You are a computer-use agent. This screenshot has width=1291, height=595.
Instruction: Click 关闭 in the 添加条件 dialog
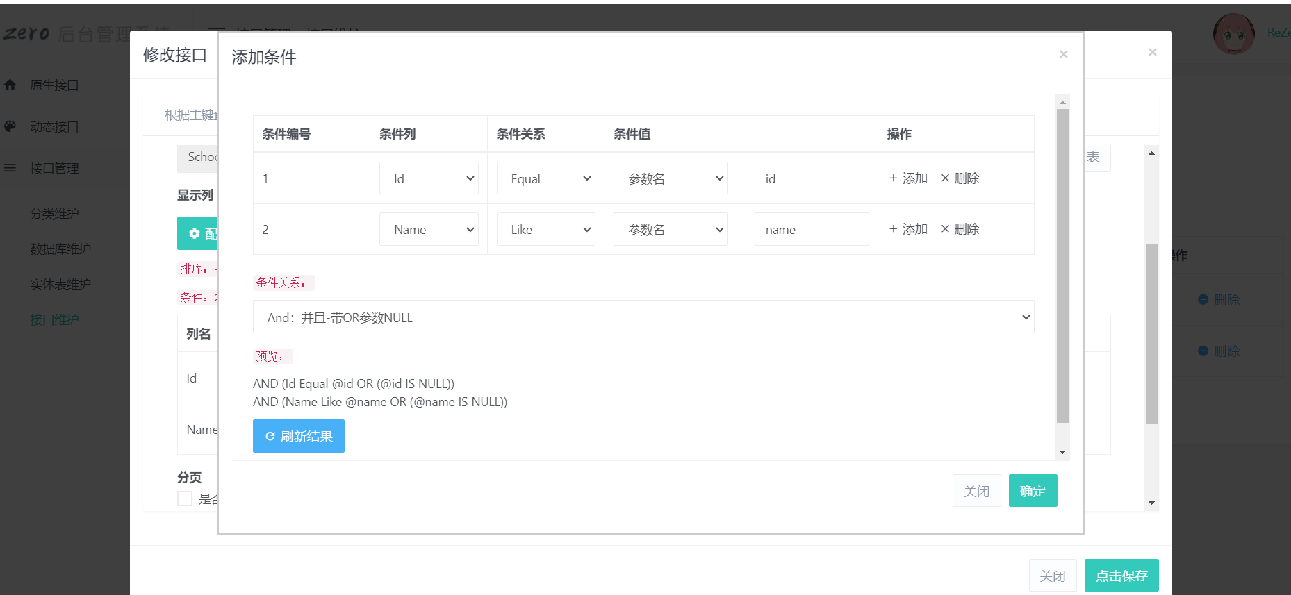point(977,491)
